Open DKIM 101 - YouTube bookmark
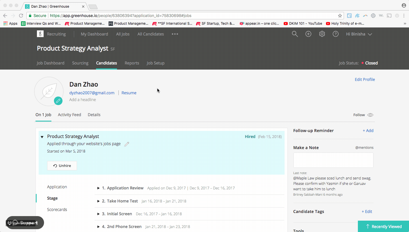The width and height of the screenshot is (409, 232). pyautogui.click(x=303, y=24)
